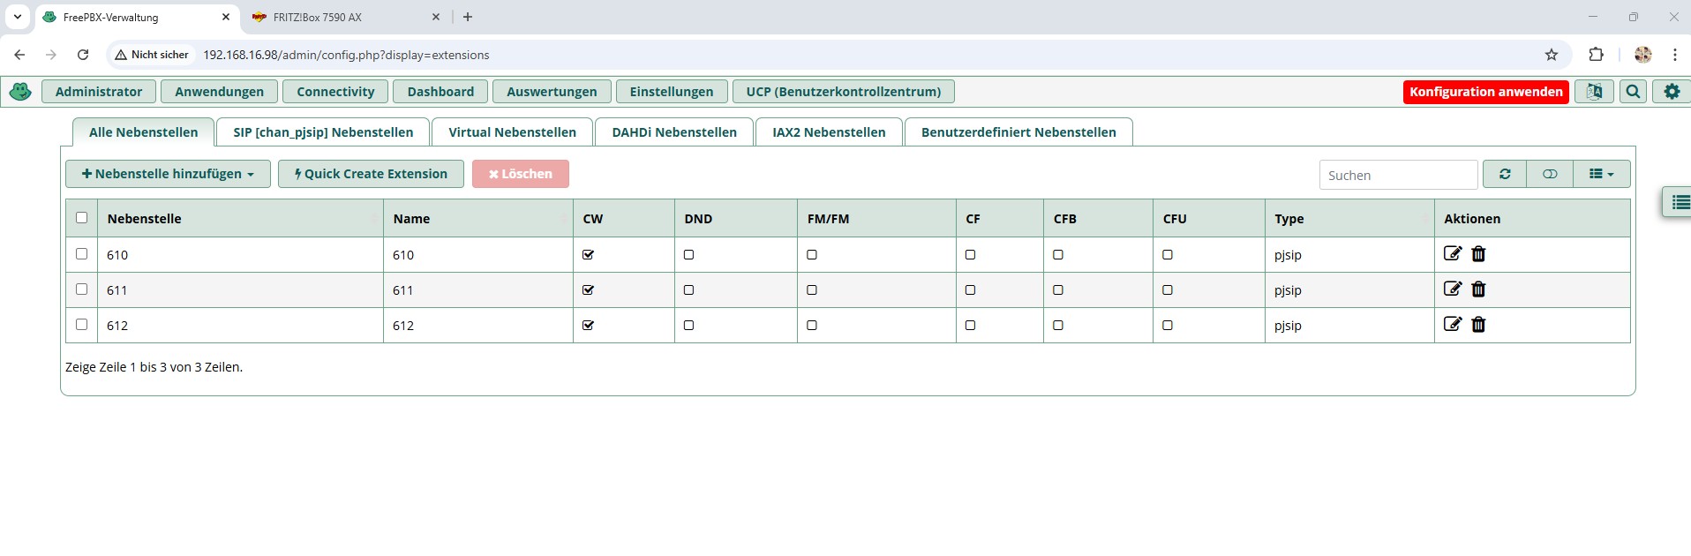Switch to SIP [chan_pjsip] Nebenstellen tab
This screenshot has height=556, width=1691.
tap(323, 132)
